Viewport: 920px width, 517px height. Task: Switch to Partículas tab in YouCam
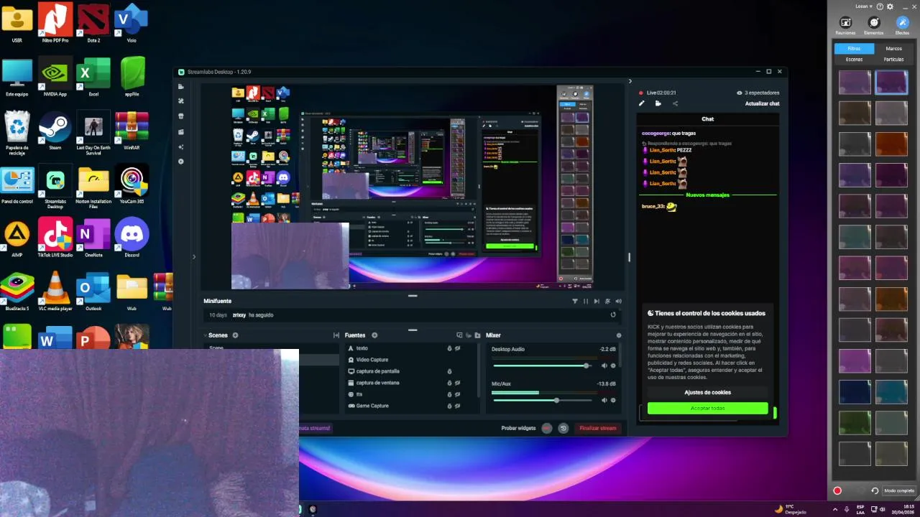point(893,59)
